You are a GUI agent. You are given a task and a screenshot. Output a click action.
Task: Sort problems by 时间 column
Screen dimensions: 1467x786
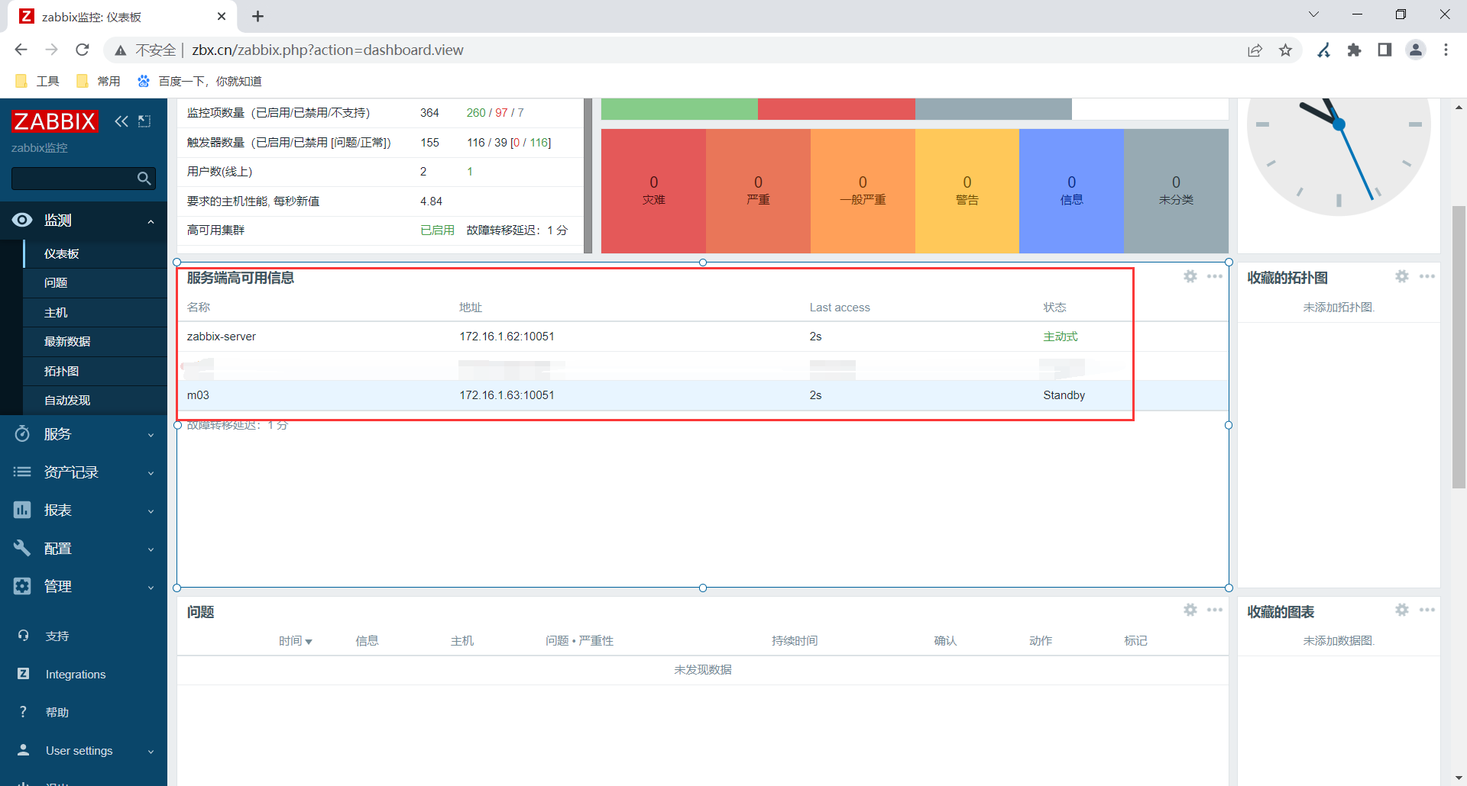(x=295, y=641)
